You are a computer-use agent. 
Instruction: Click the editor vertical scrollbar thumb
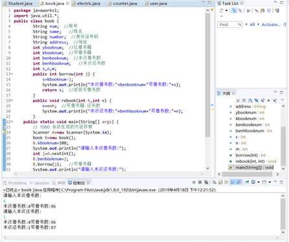pos(208,75)
